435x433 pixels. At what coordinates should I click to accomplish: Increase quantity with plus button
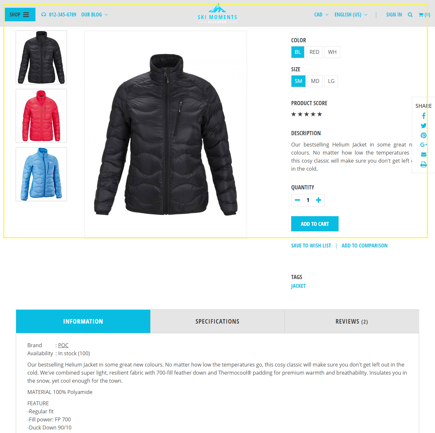point(318,200)
